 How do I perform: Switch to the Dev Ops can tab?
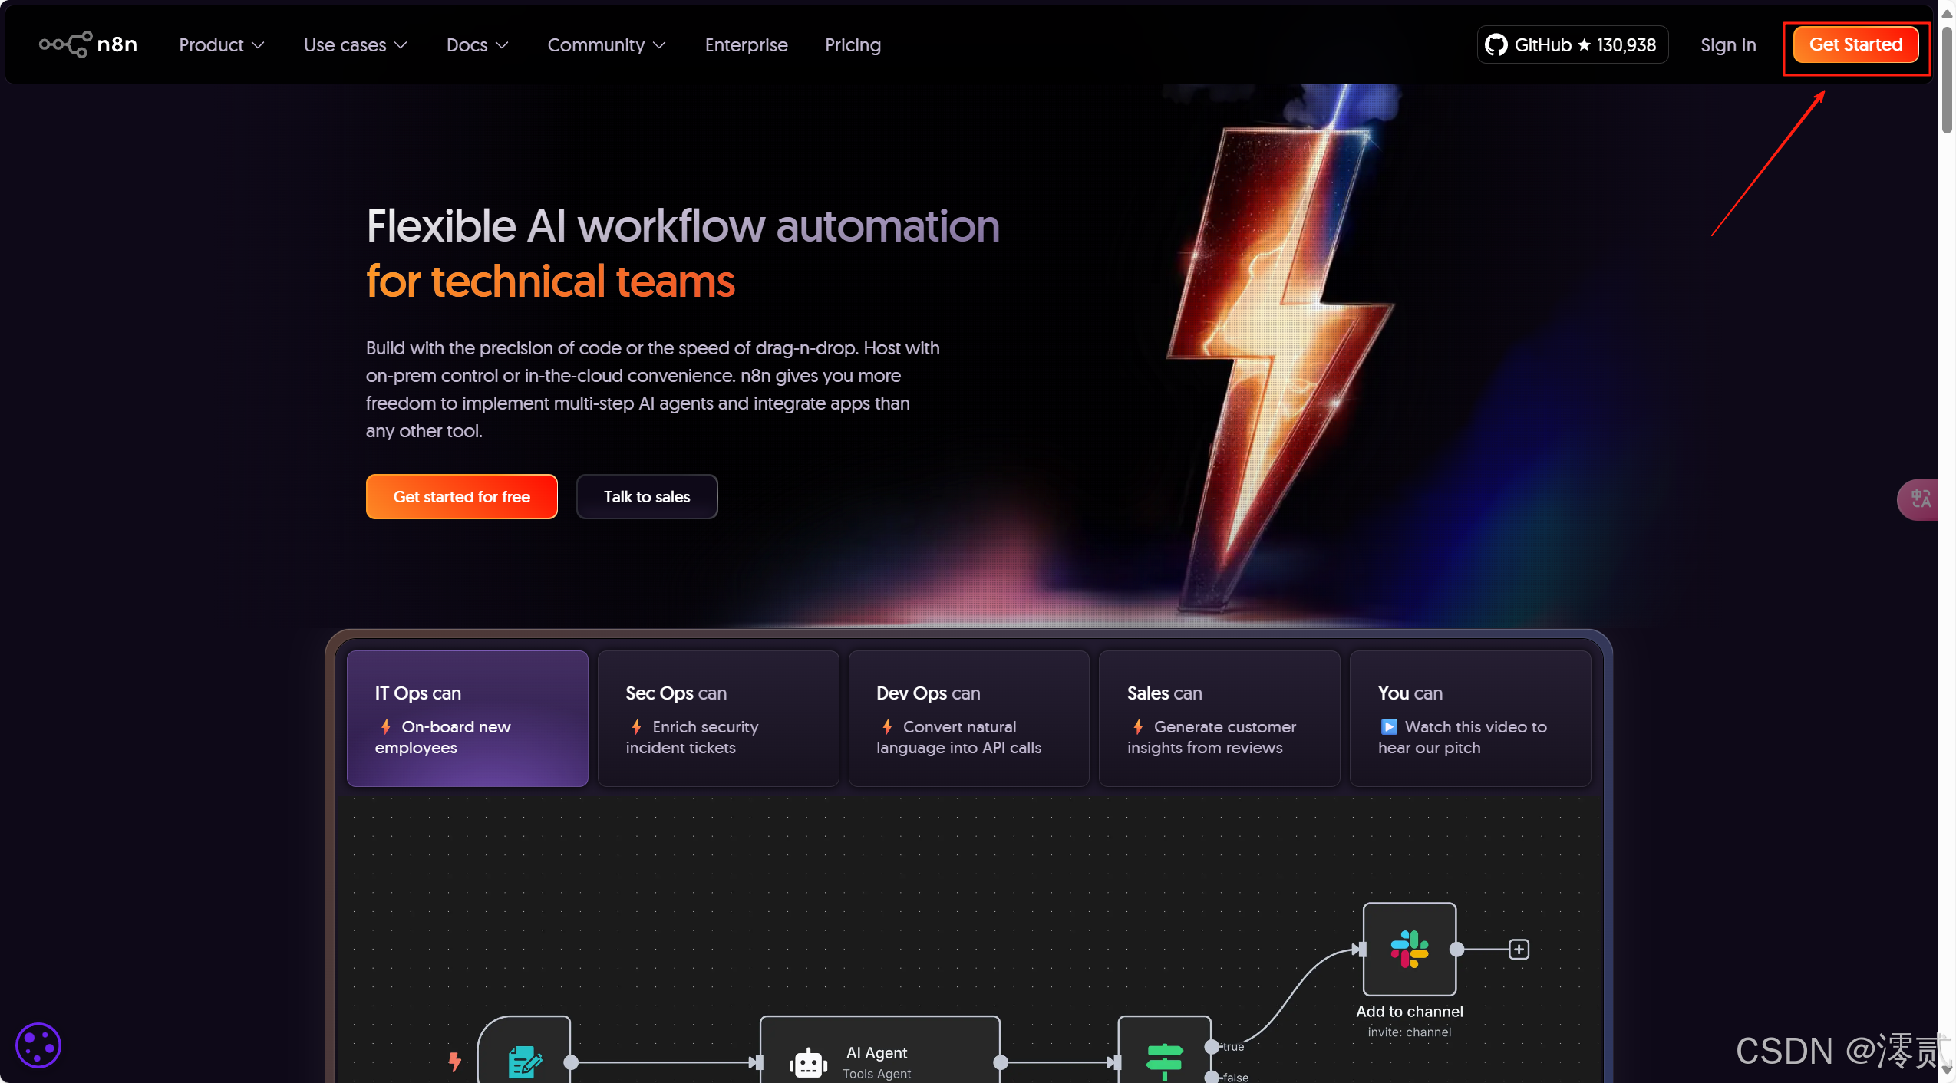(968, 719)
